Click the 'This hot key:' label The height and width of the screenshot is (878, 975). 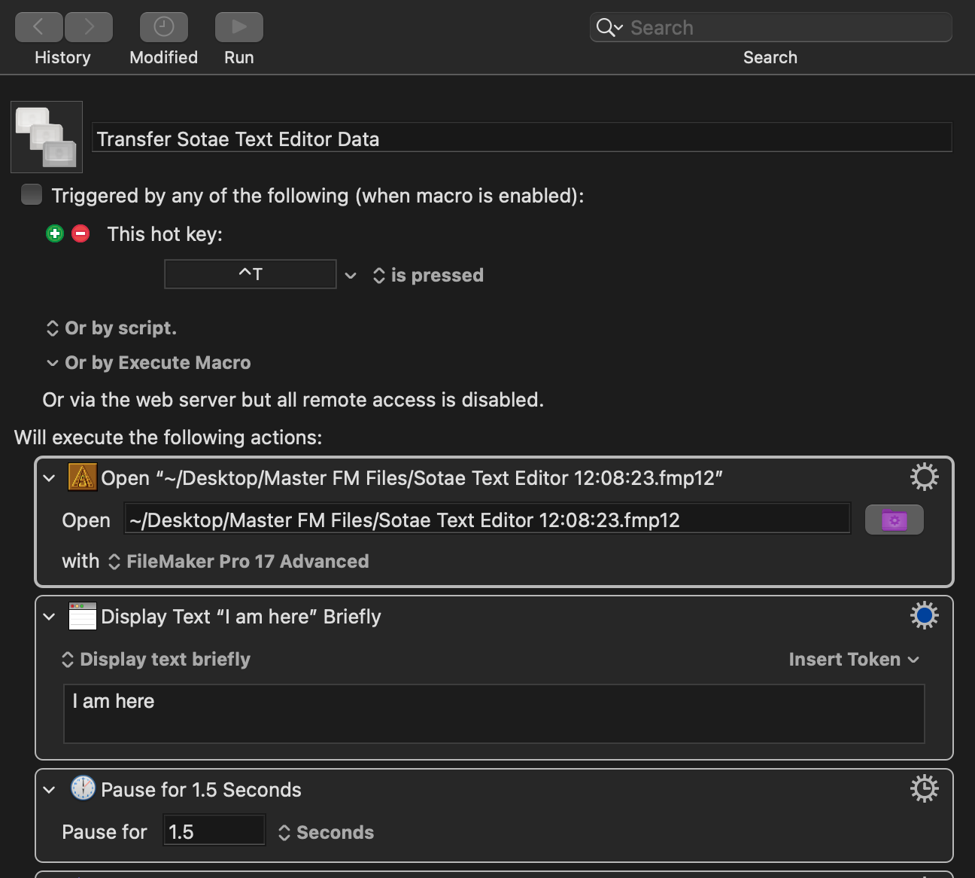(165, 234)
